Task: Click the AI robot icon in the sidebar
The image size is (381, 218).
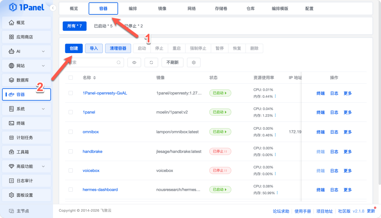Action: pyautogui.click(x=11, y=51)
